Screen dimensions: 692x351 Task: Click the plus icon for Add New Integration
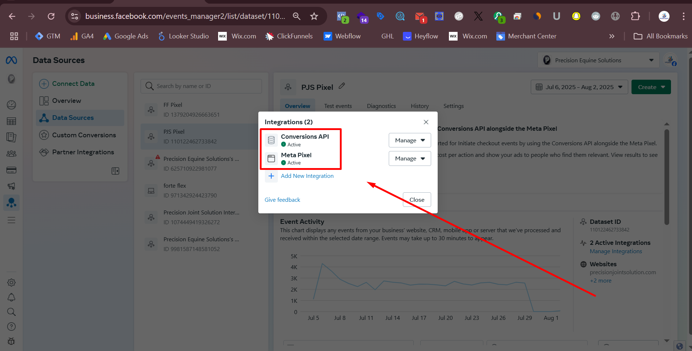(x=271, y=176)
